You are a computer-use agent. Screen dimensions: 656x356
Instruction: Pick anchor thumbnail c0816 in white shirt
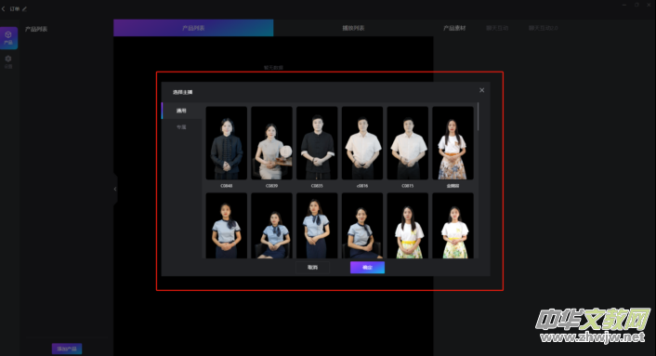click(362, 143)
